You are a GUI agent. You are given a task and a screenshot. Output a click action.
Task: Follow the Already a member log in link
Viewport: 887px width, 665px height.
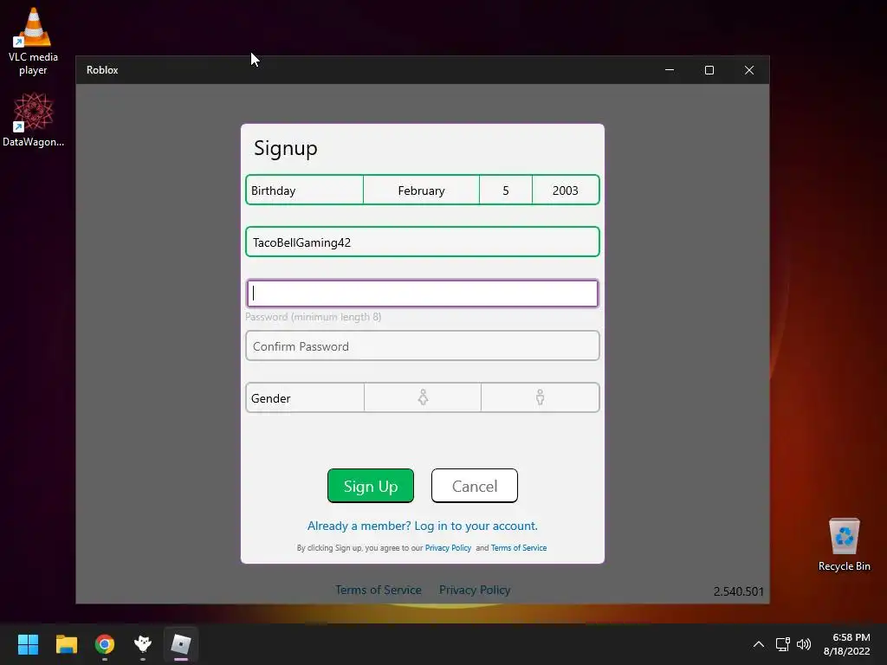[423, 526]
